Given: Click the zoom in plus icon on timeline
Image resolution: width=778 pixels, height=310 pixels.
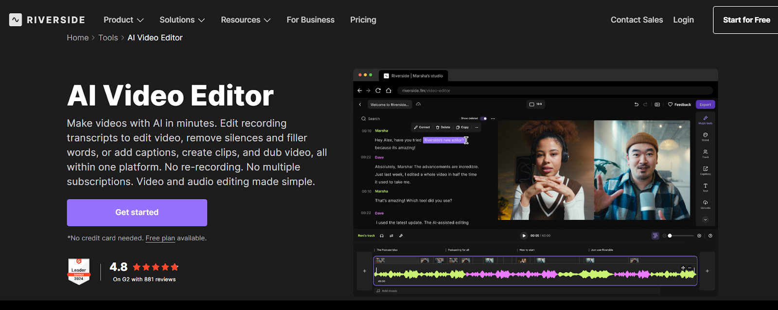Looking at the screenshot, I should coord(699,236).
